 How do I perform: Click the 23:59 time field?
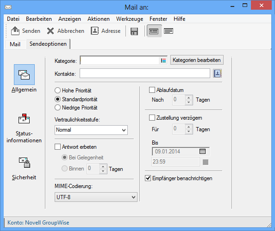tap(175, 162)
